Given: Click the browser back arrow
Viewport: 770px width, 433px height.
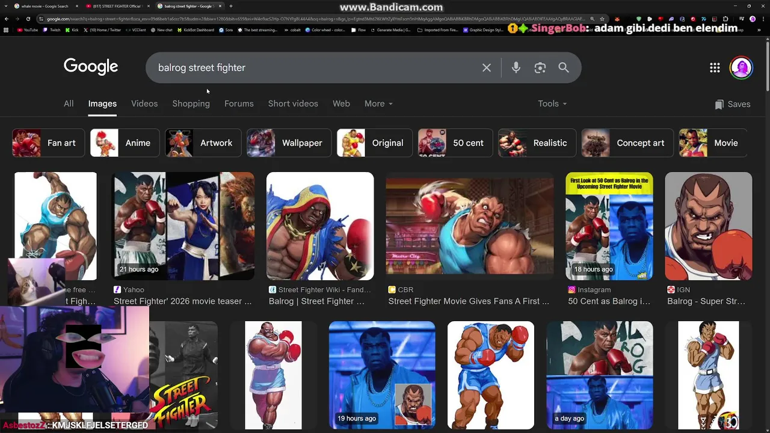Looking at the screenshot, I should 7,19.
